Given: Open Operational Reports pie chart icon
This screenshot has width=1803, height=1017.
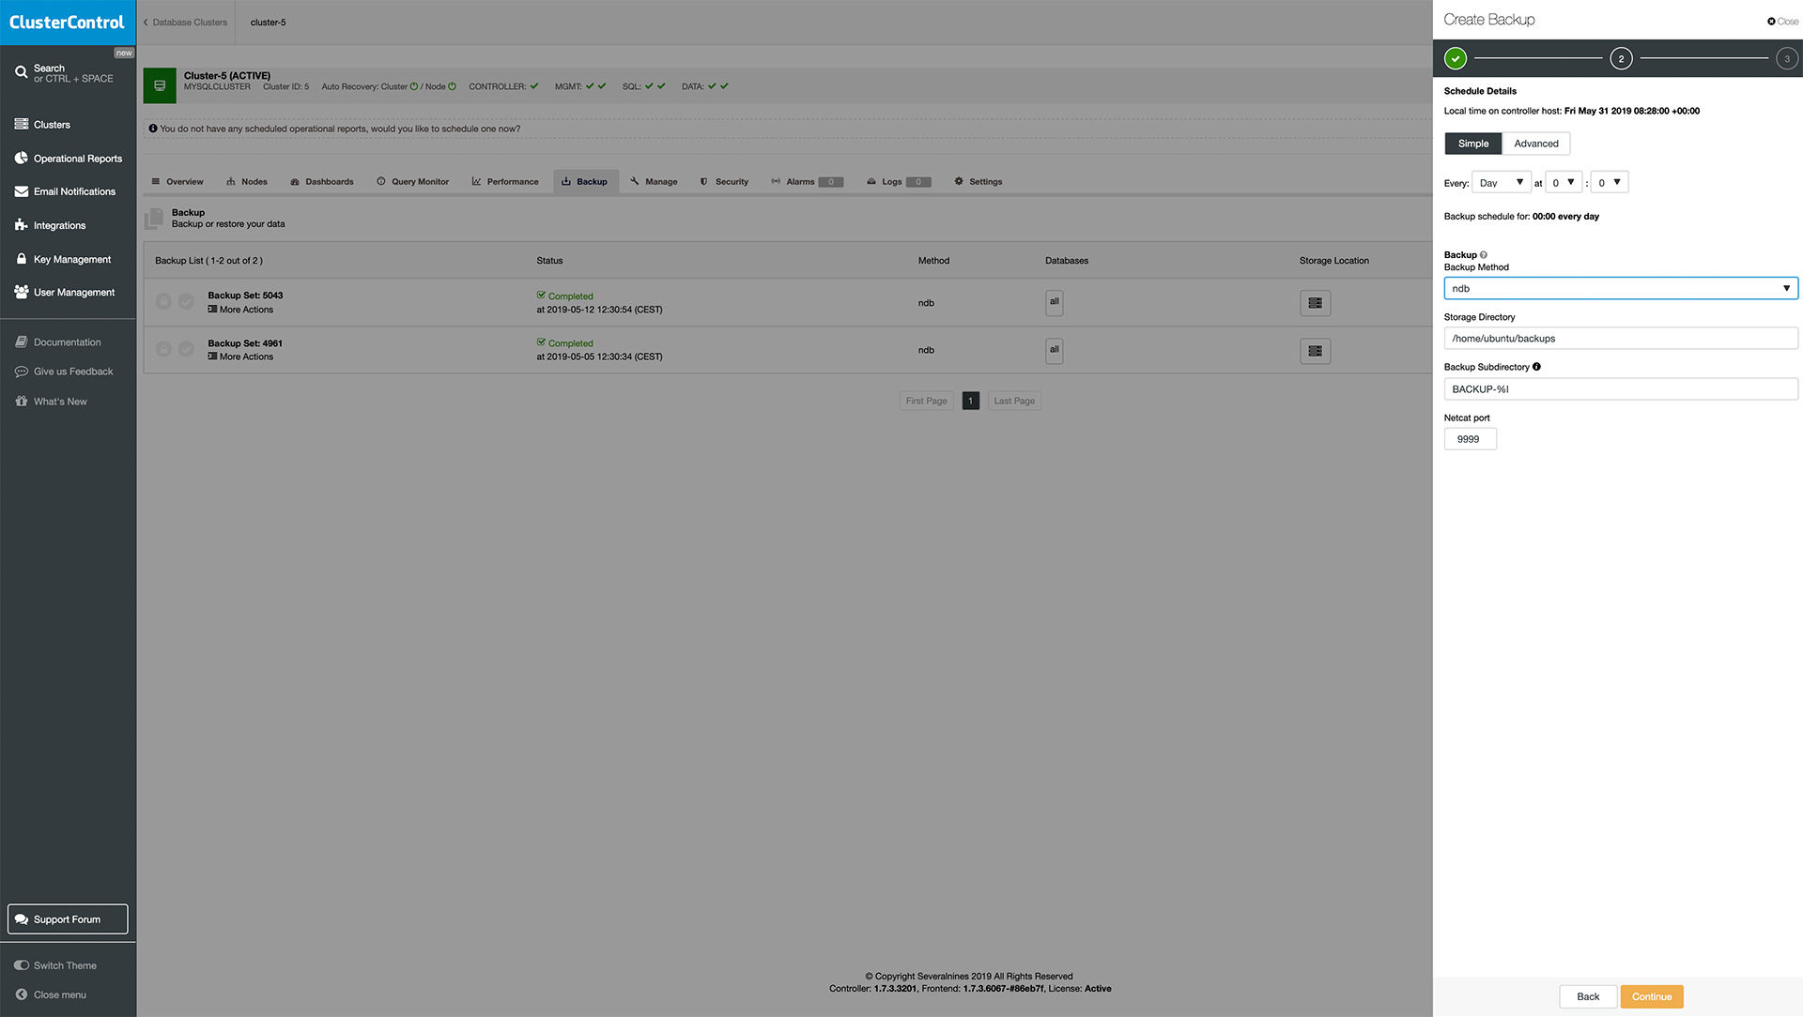Looking at the screenshot, I should [x=21, y=158].
